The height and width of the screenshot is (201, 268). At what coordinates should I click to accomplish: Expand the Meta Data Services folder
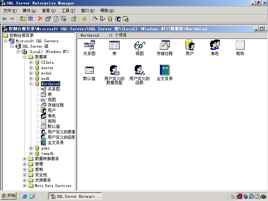[x=24, y=186]
